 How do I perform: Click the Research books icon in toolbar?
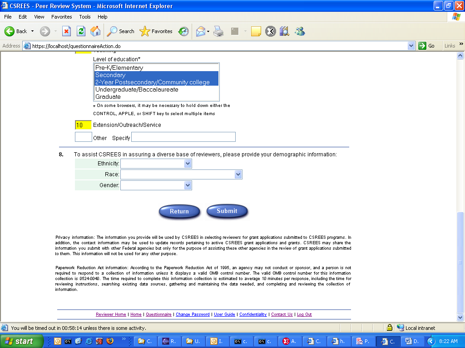tap(284, 31)
